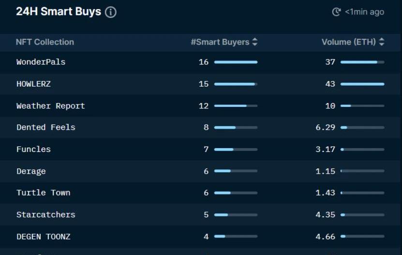Click the refresh clock icon
402x255 pixels.
tap(336, 12)
